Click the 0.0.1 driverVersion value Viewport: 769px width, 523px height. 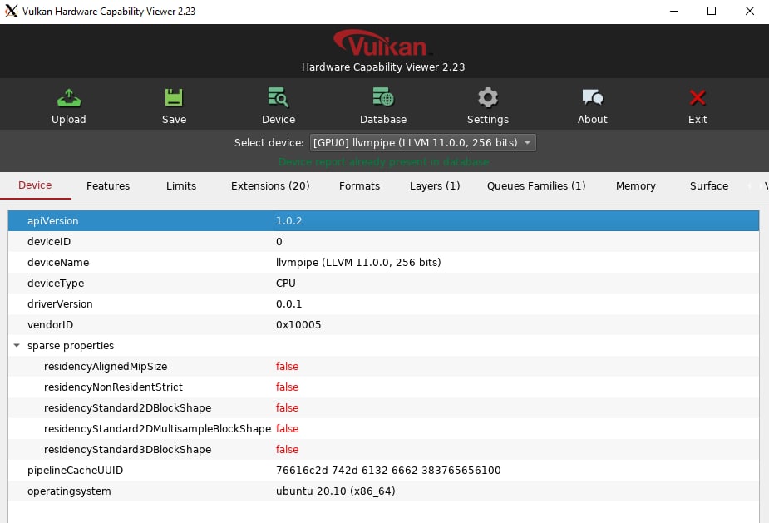coord(288,304)
